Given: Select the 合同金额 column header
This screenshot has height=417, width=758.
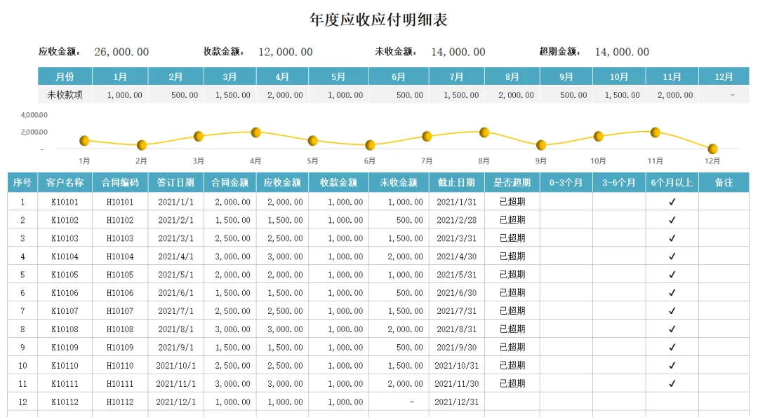Looking at the screenshot, I should pos(230,182).
